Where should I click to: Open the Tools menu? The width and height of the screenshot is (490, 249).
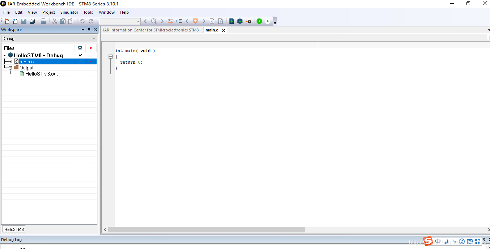88,12
